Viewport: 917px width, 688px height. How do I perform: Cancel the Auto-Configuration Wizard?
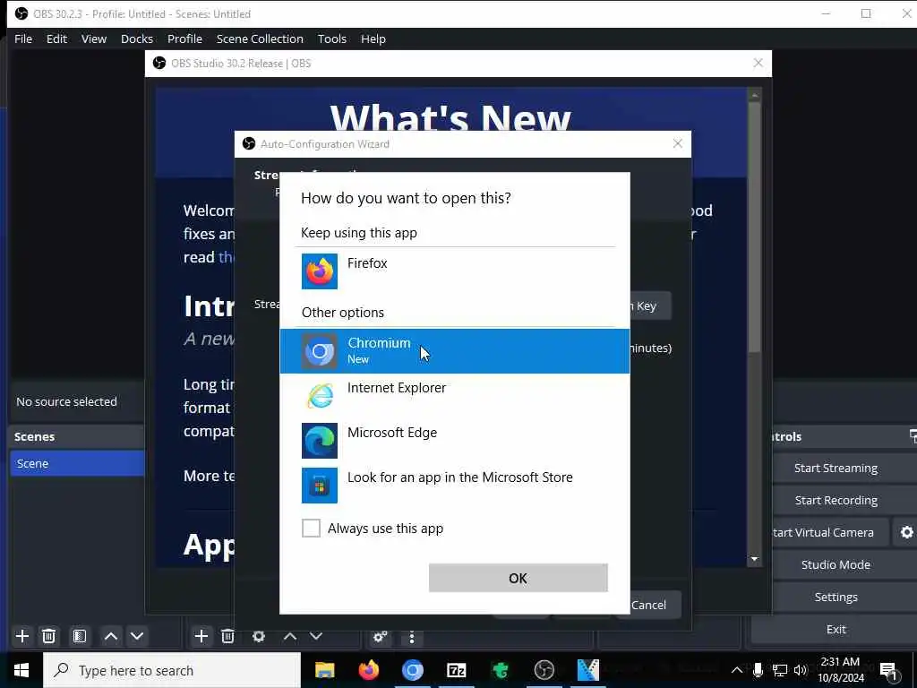click(648, 605)
